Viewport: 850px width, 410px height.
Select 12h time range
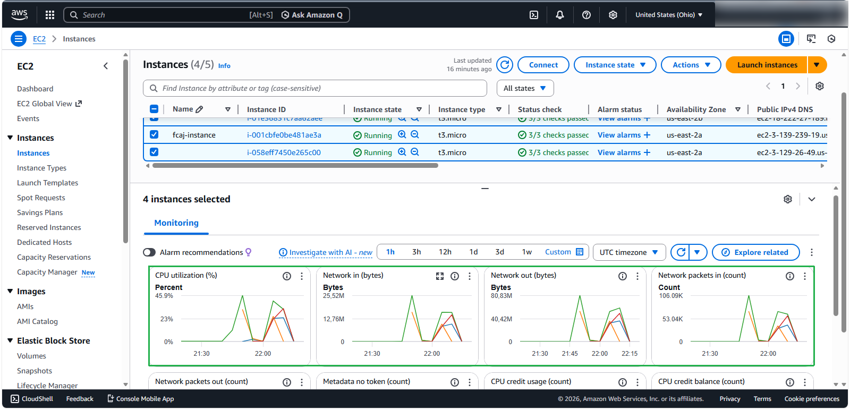click(445, 252)
